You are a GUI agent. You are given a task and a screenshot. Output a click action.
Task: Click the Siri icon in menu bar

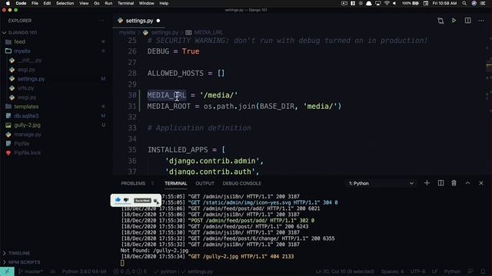(474, 3)
